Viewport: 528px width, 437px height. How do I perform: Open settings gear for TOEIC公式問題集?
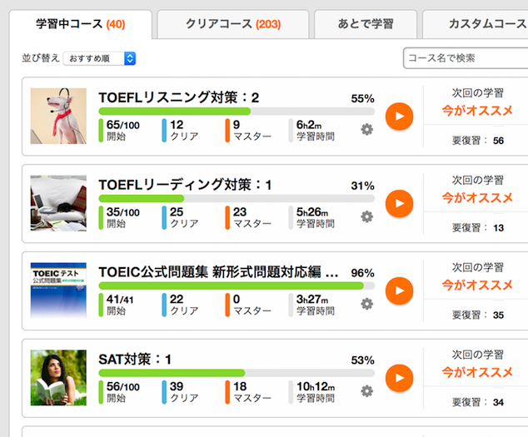click(x=367, y=304)
